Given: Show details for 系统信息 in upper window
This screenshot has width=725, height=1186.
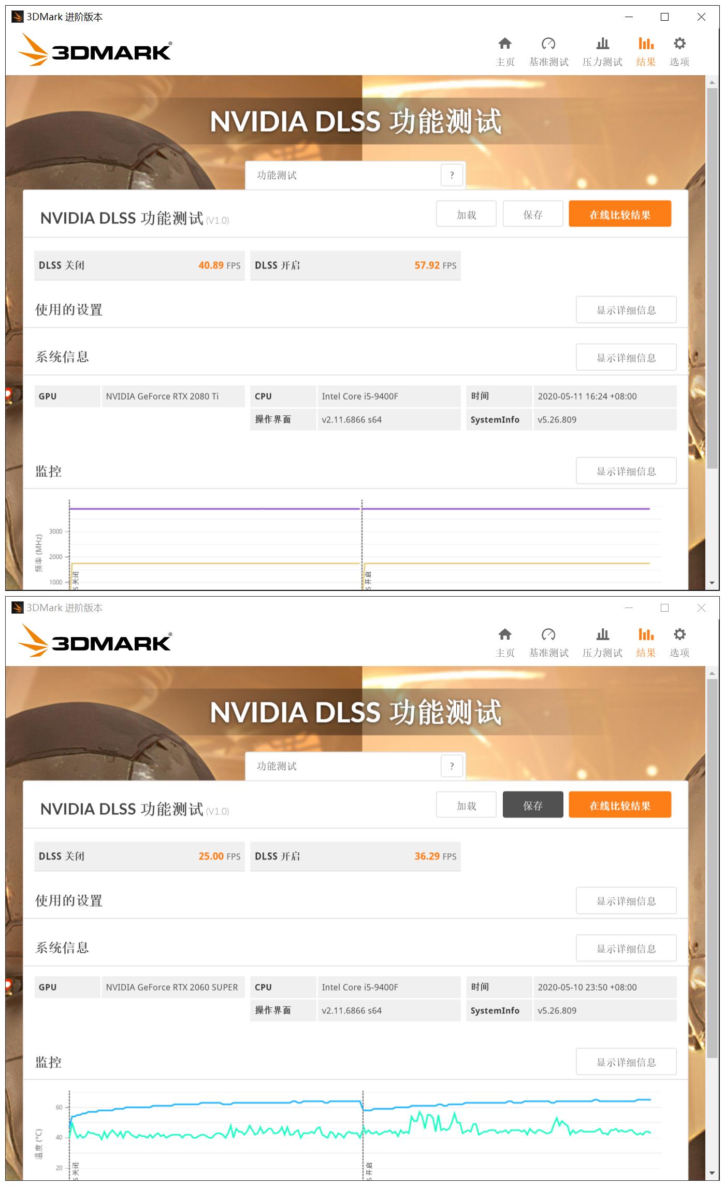Looking at the screenshot, I should (626, 358).
